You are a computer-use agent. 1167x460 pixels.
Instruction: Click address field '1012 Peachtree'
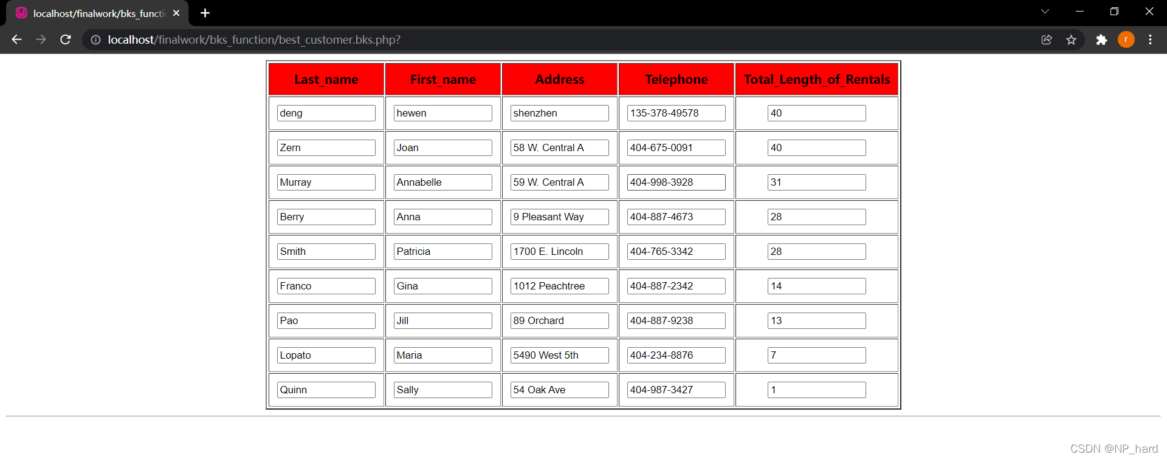click(560, 286)
